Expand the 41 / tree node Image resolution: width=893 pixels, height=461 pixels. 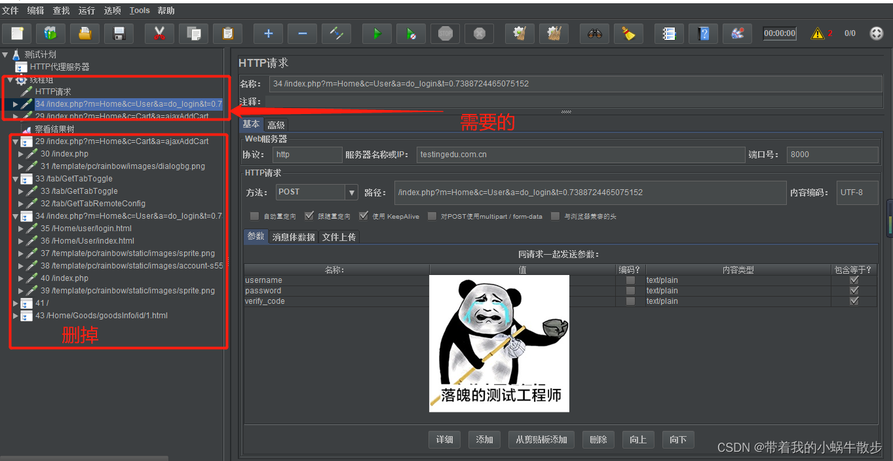[x=16, y=303]
